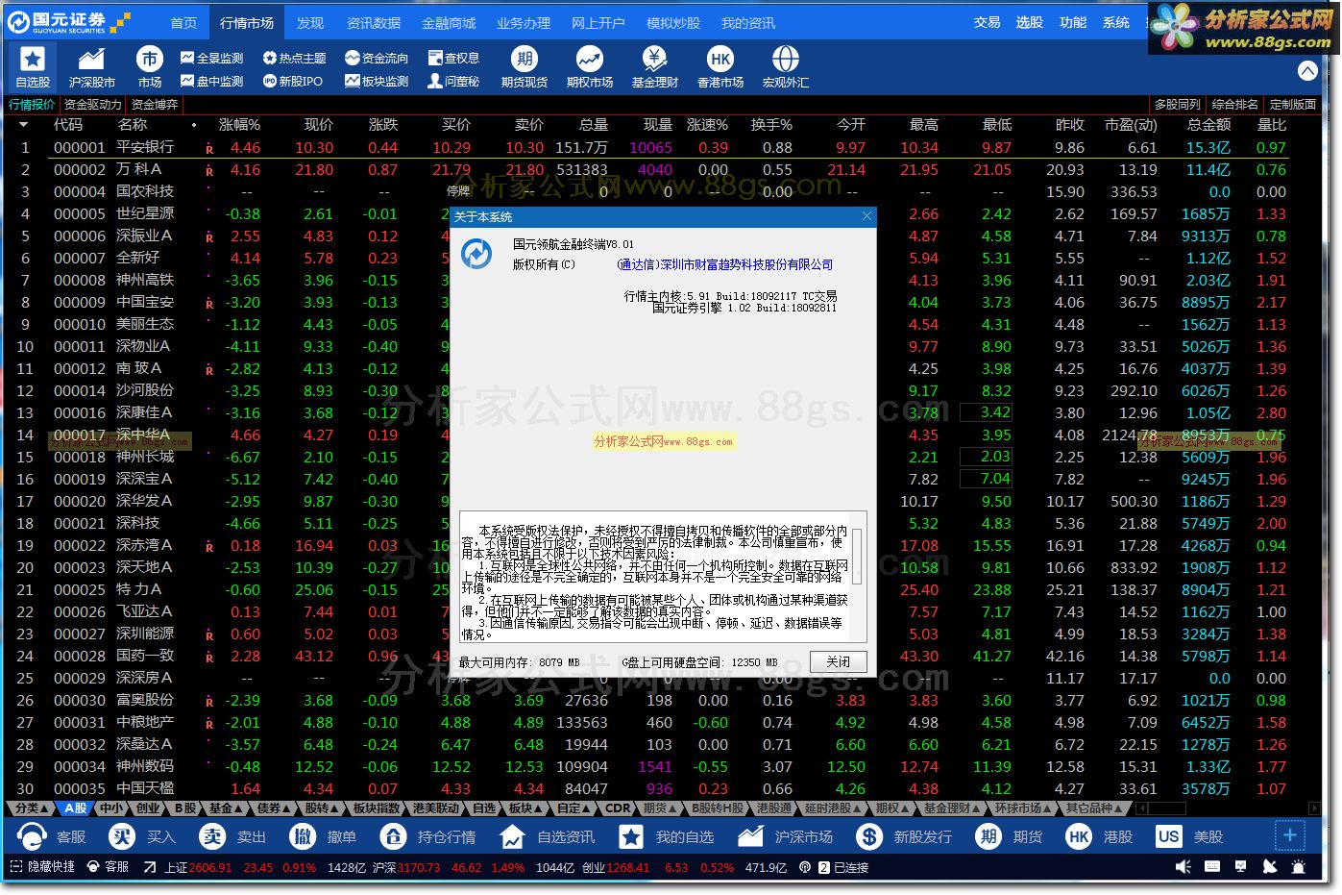Viewport: 1342px width, 895px height.
Task: Collapse the toolbar with the up-arrow circle
Action: click(1307, 70)
